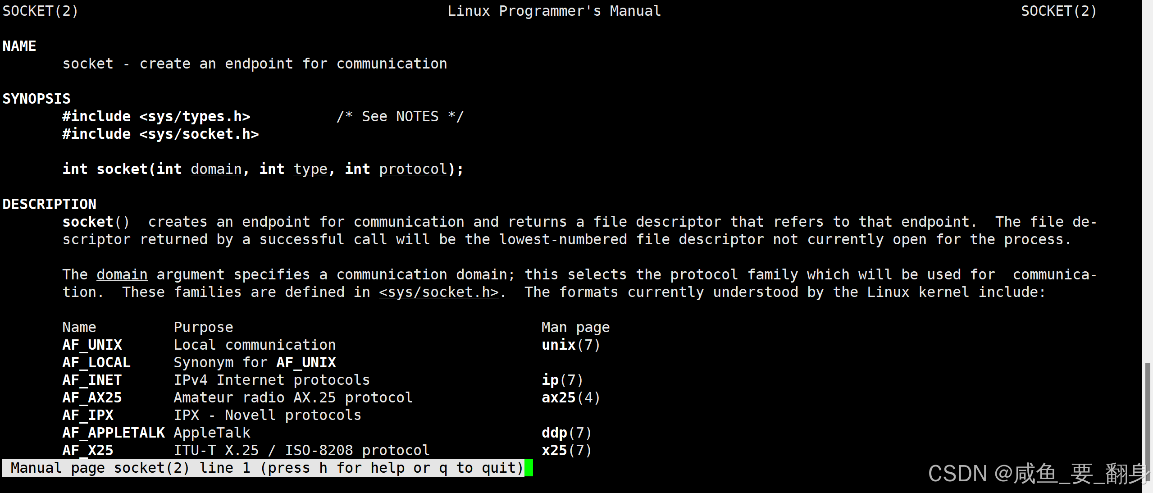Click the scrollbar thumb on the right edge

point(1147,419)
